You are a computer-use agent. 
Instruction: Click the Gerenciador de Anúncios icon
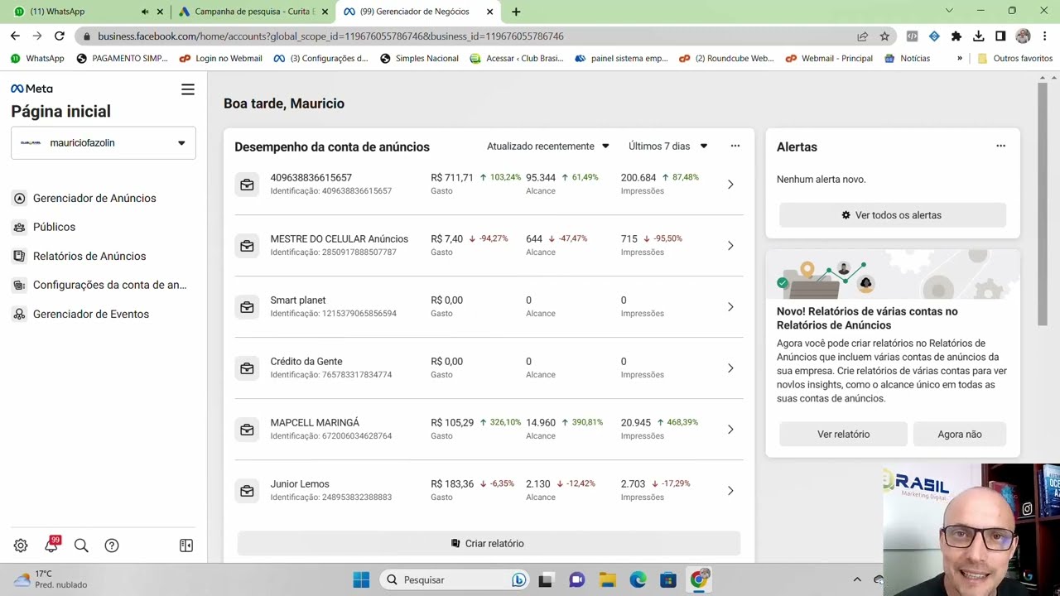pyautogui.click(x=19, y=198)
